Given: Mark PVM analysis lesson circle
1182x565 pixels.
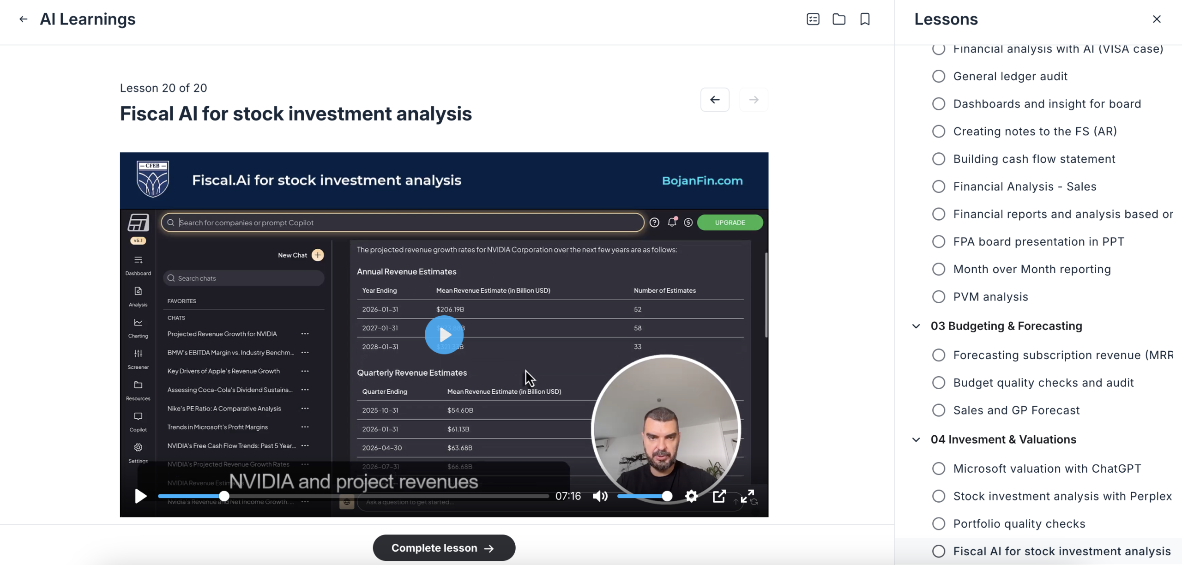Looking at the screenshot, I should pos(938,297).
